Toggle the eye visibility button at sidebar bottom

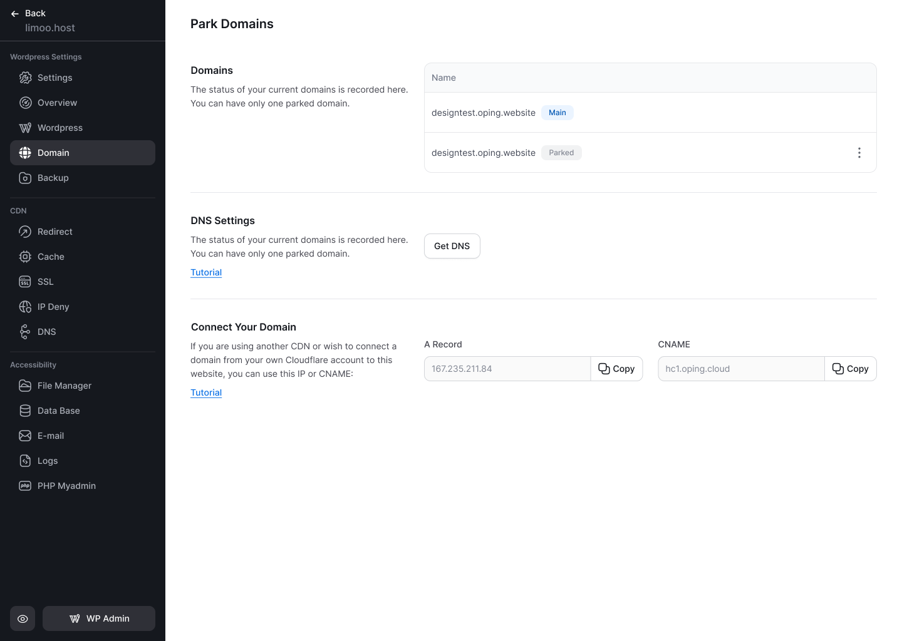(23, 618)
